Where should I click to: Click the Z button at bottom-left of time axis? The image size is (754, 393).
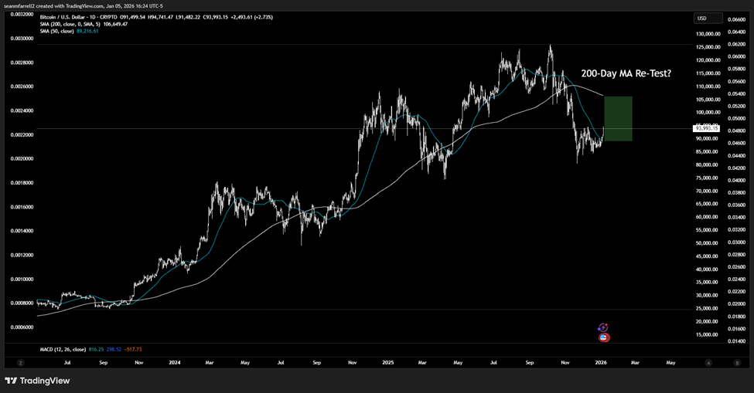[x=21, y=361]
